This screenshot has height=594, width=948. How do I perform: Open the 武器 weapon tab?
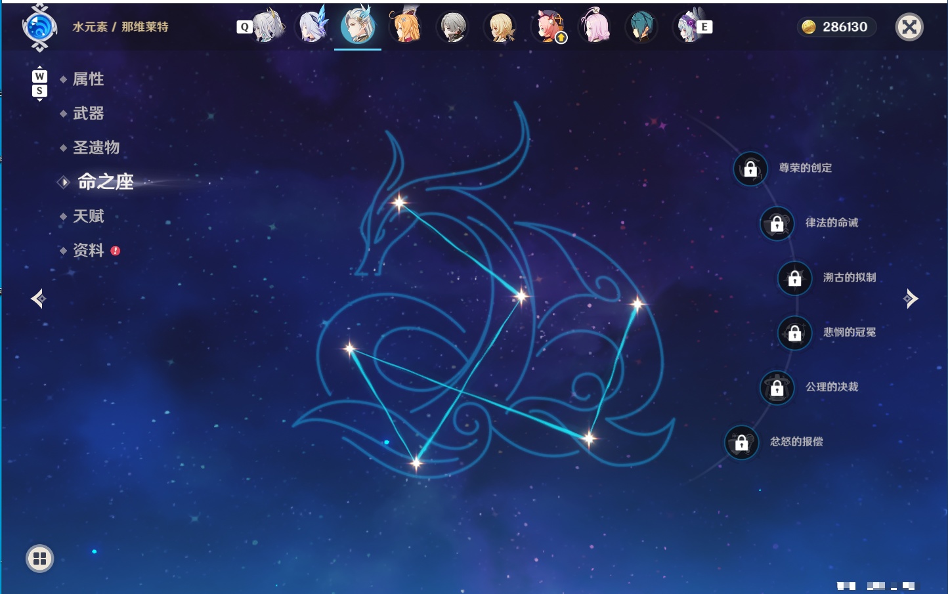tap(88, 114)
